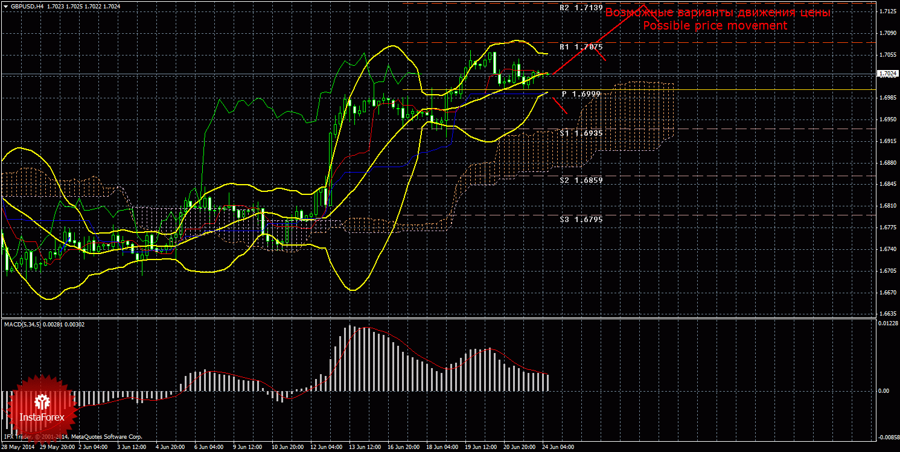The height and width of the screenshot is (452, 900).
Task: Click the 29 May 20:00 time label
Action: (58, 448)
